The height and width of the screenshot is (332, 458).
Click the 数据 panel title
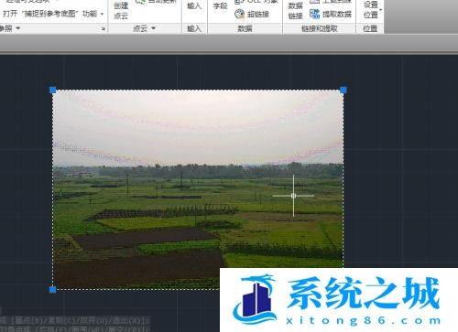245,28
